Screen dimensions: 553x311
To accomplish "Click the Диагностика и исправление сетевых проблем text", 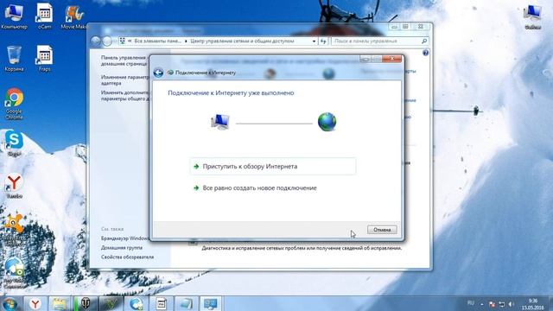I will 302,248.
